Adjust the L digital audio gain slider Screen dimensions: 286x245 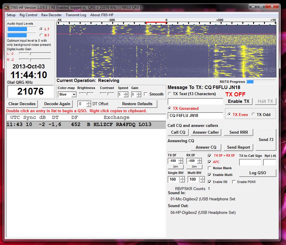click(35, 53)
